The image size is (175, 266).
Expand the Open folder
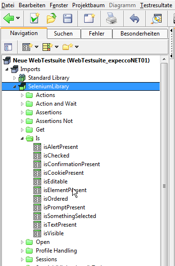click(x=22, y=242)
